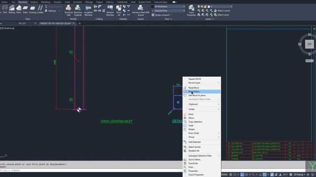Image resolution: width=316 pixels, height=177 pixels.
Task: Expand the Draw Order submenu
Action: pos(202,133)
